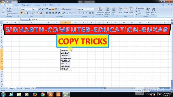Align text left
This screenshot has height=97, width=173.
[x=47, y=13]
